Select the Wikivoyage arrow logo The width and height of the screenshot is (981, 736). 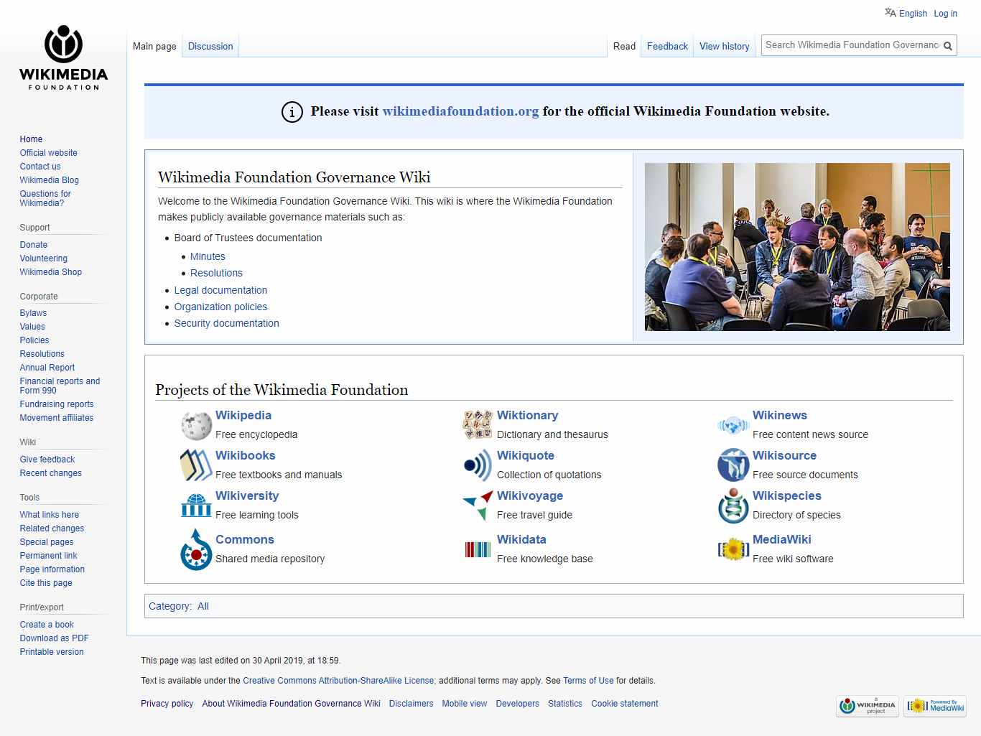point(477,505)
